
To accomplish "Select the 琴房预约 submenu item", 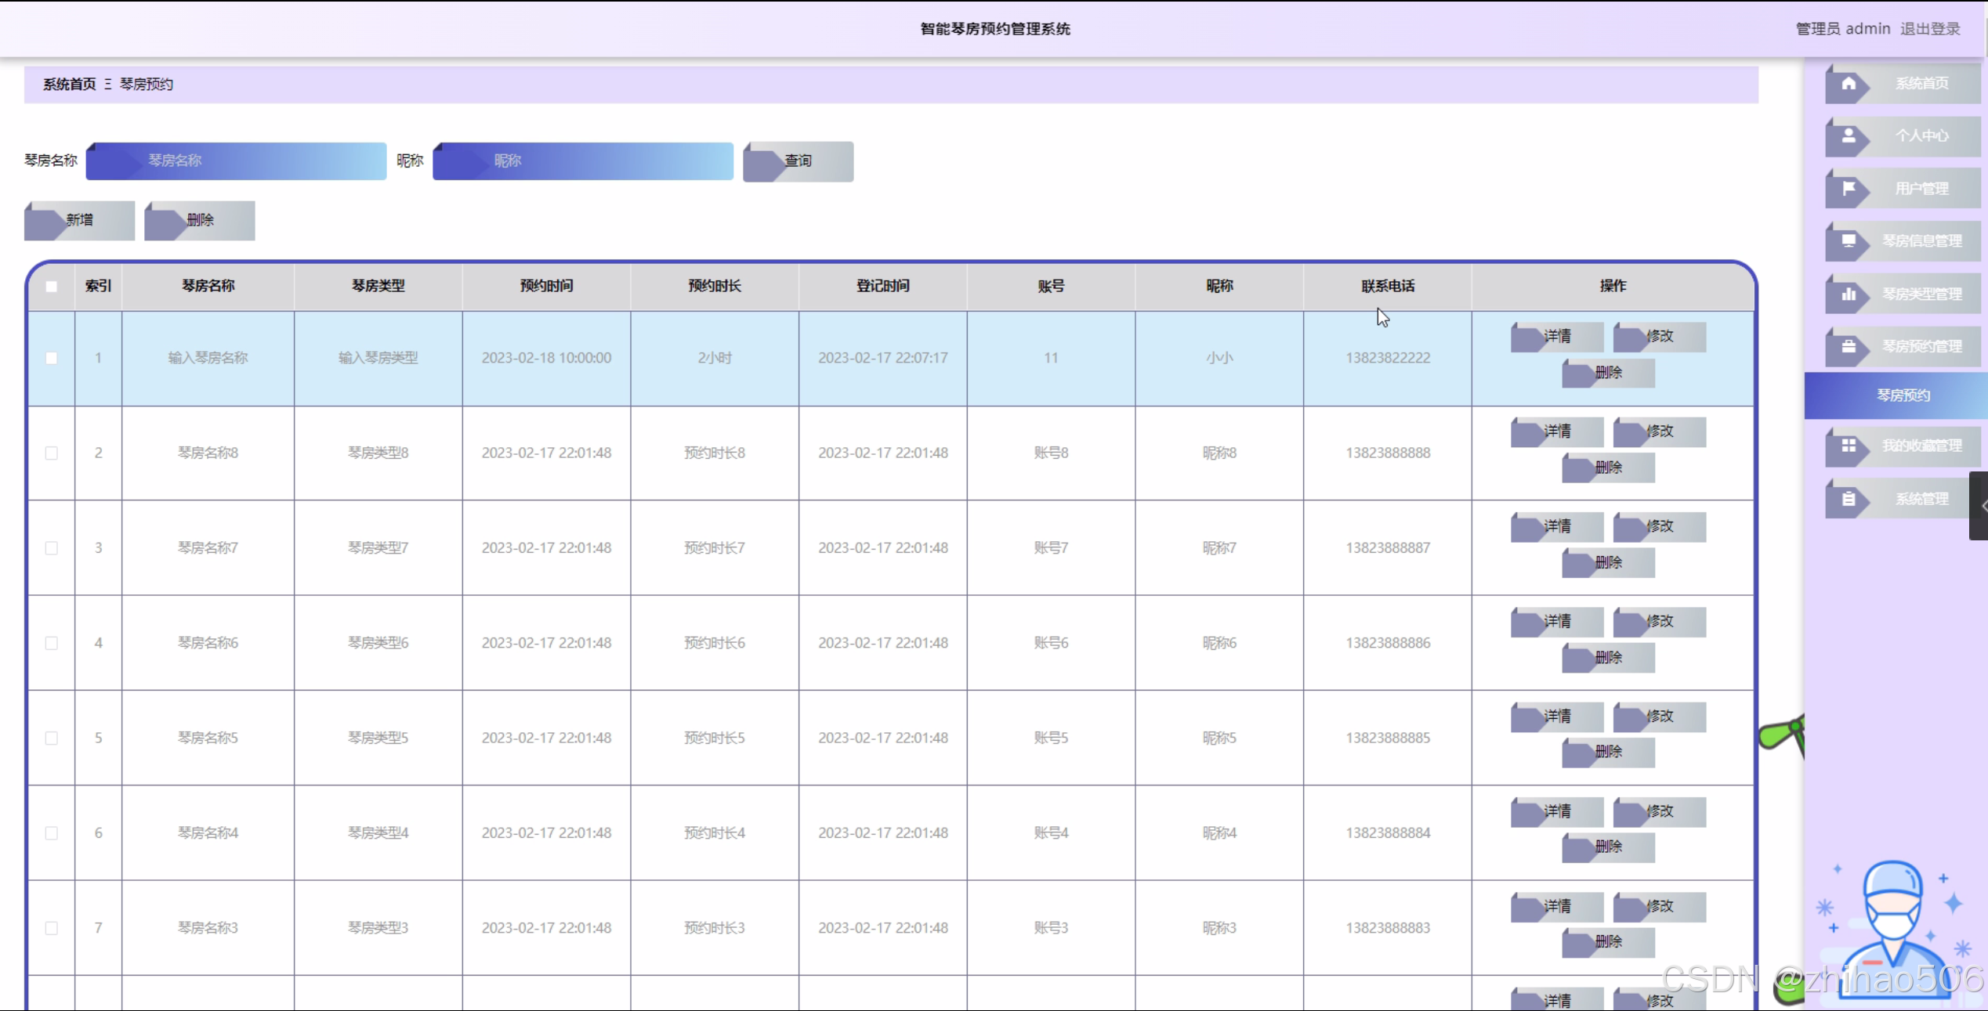I will tap(1903, 395).
